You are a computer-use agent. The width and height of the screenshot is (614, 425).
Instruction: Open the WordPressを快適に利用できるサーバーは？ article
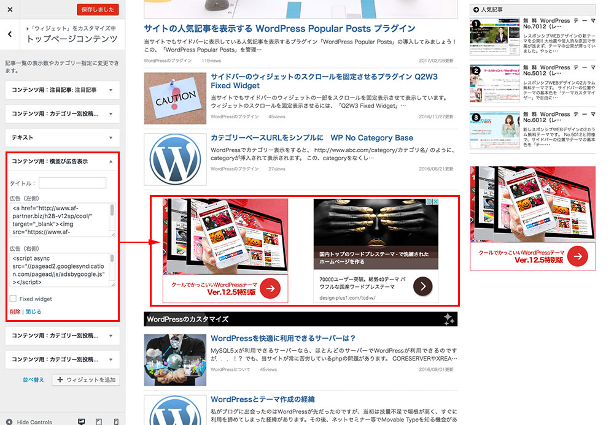282,338
